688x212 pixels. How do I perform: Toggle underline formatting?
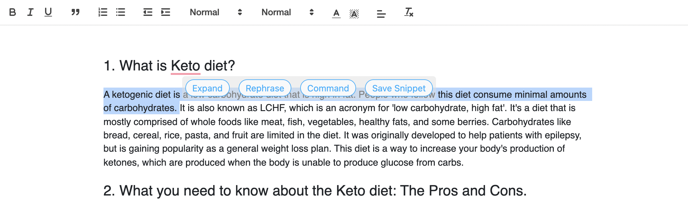click(48, 12)
